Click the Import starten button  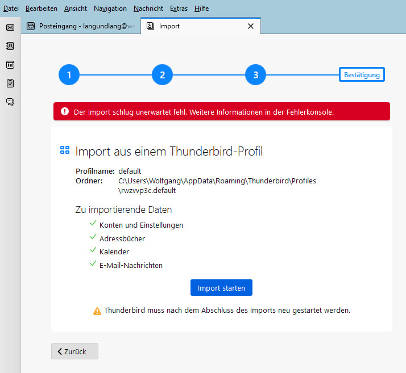[221, 288]
